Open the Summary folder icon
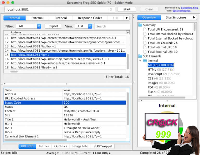The image size is (200, 155). coord(140,25)
